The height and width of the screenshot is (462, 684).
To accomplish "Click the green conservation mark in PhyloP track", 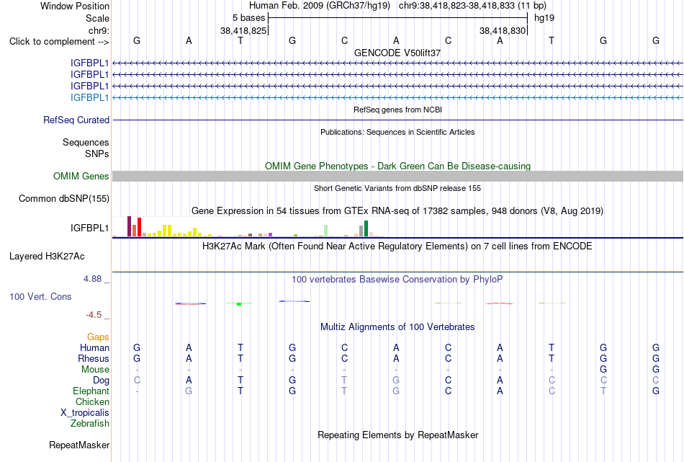I will [x=239, y=303].
